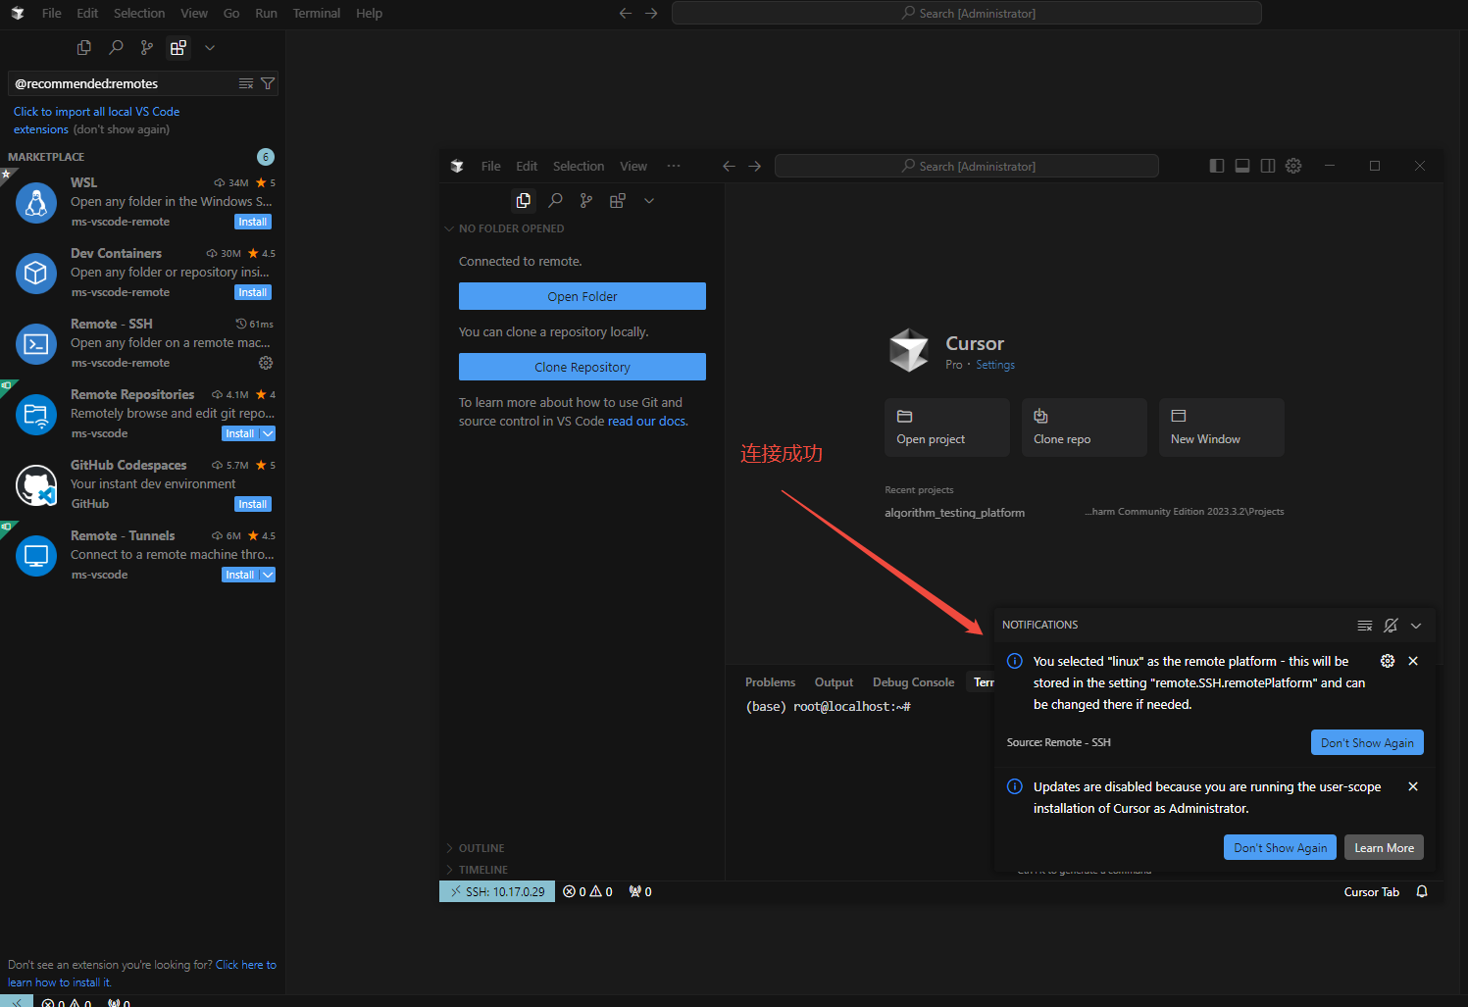The width and height of the screenshot is (1468, 1007).
Task: Open extensions filter funnel icon
Action: pyautogui.click(x=267, y=83)
